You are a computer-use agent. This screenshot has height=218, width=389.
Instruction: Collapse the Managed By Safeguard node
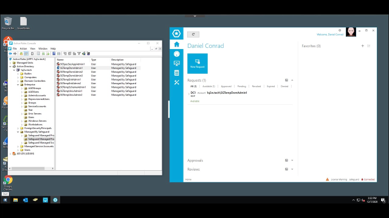(18, 132)
